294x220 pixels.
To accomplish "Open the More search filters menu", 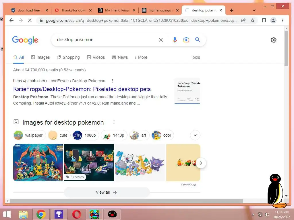I will pos(141,57).
